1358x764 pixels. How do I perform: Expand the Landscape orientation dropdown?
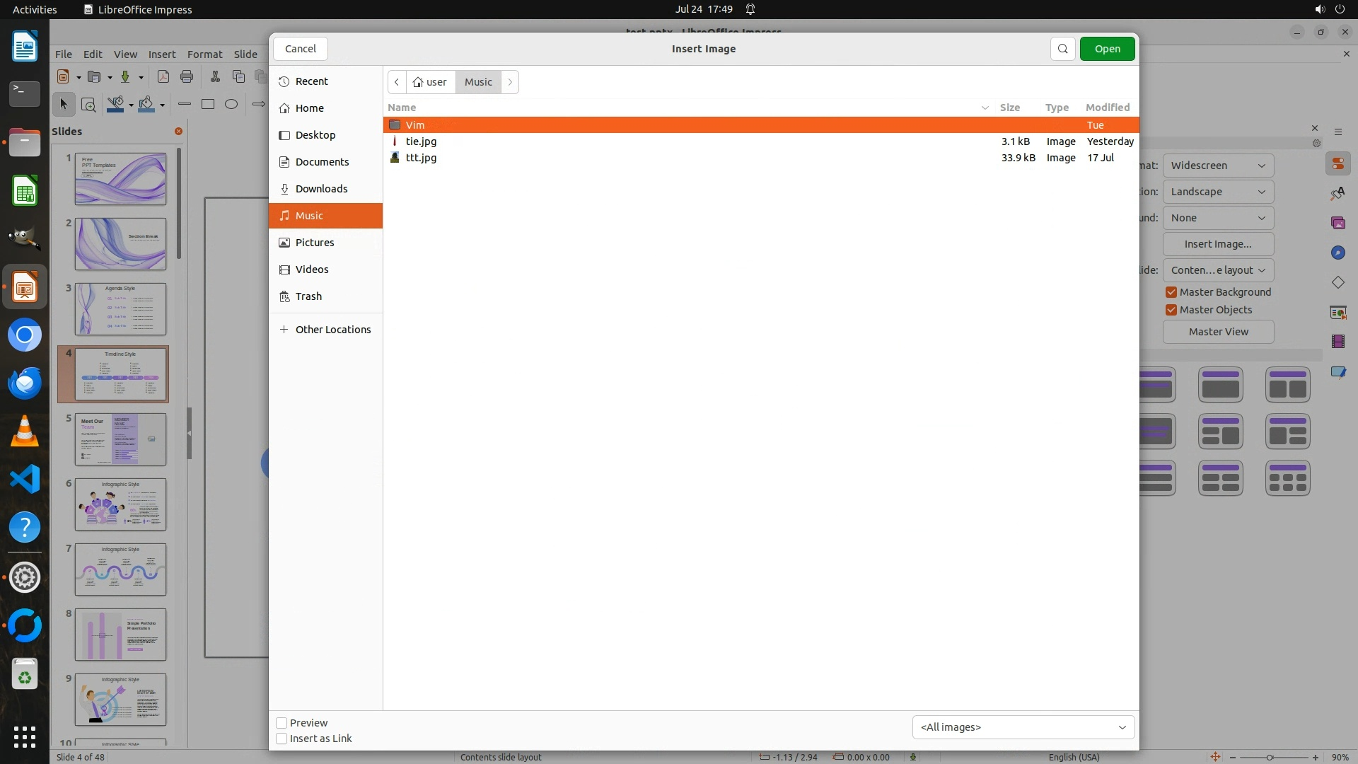point(1217,192)
